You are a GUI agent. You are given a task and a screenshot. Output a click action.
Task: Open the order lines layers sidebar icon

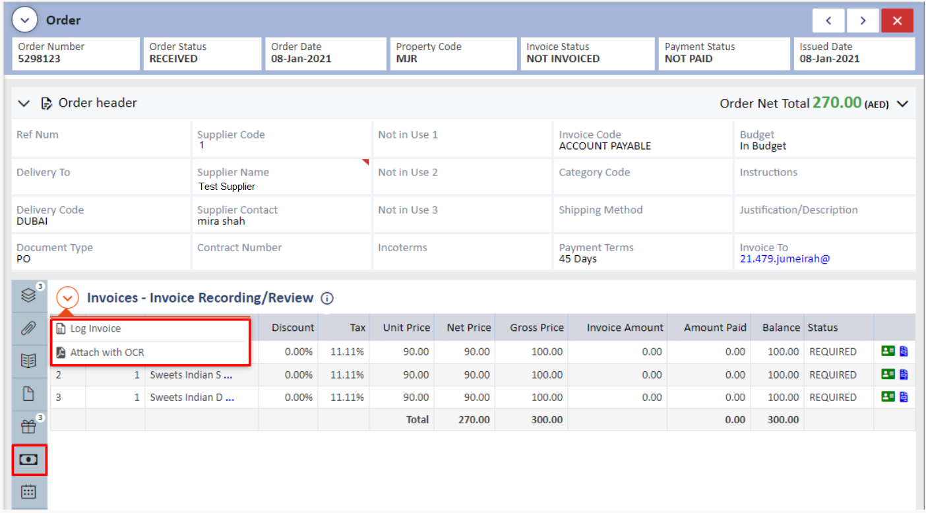coord(28,295)
